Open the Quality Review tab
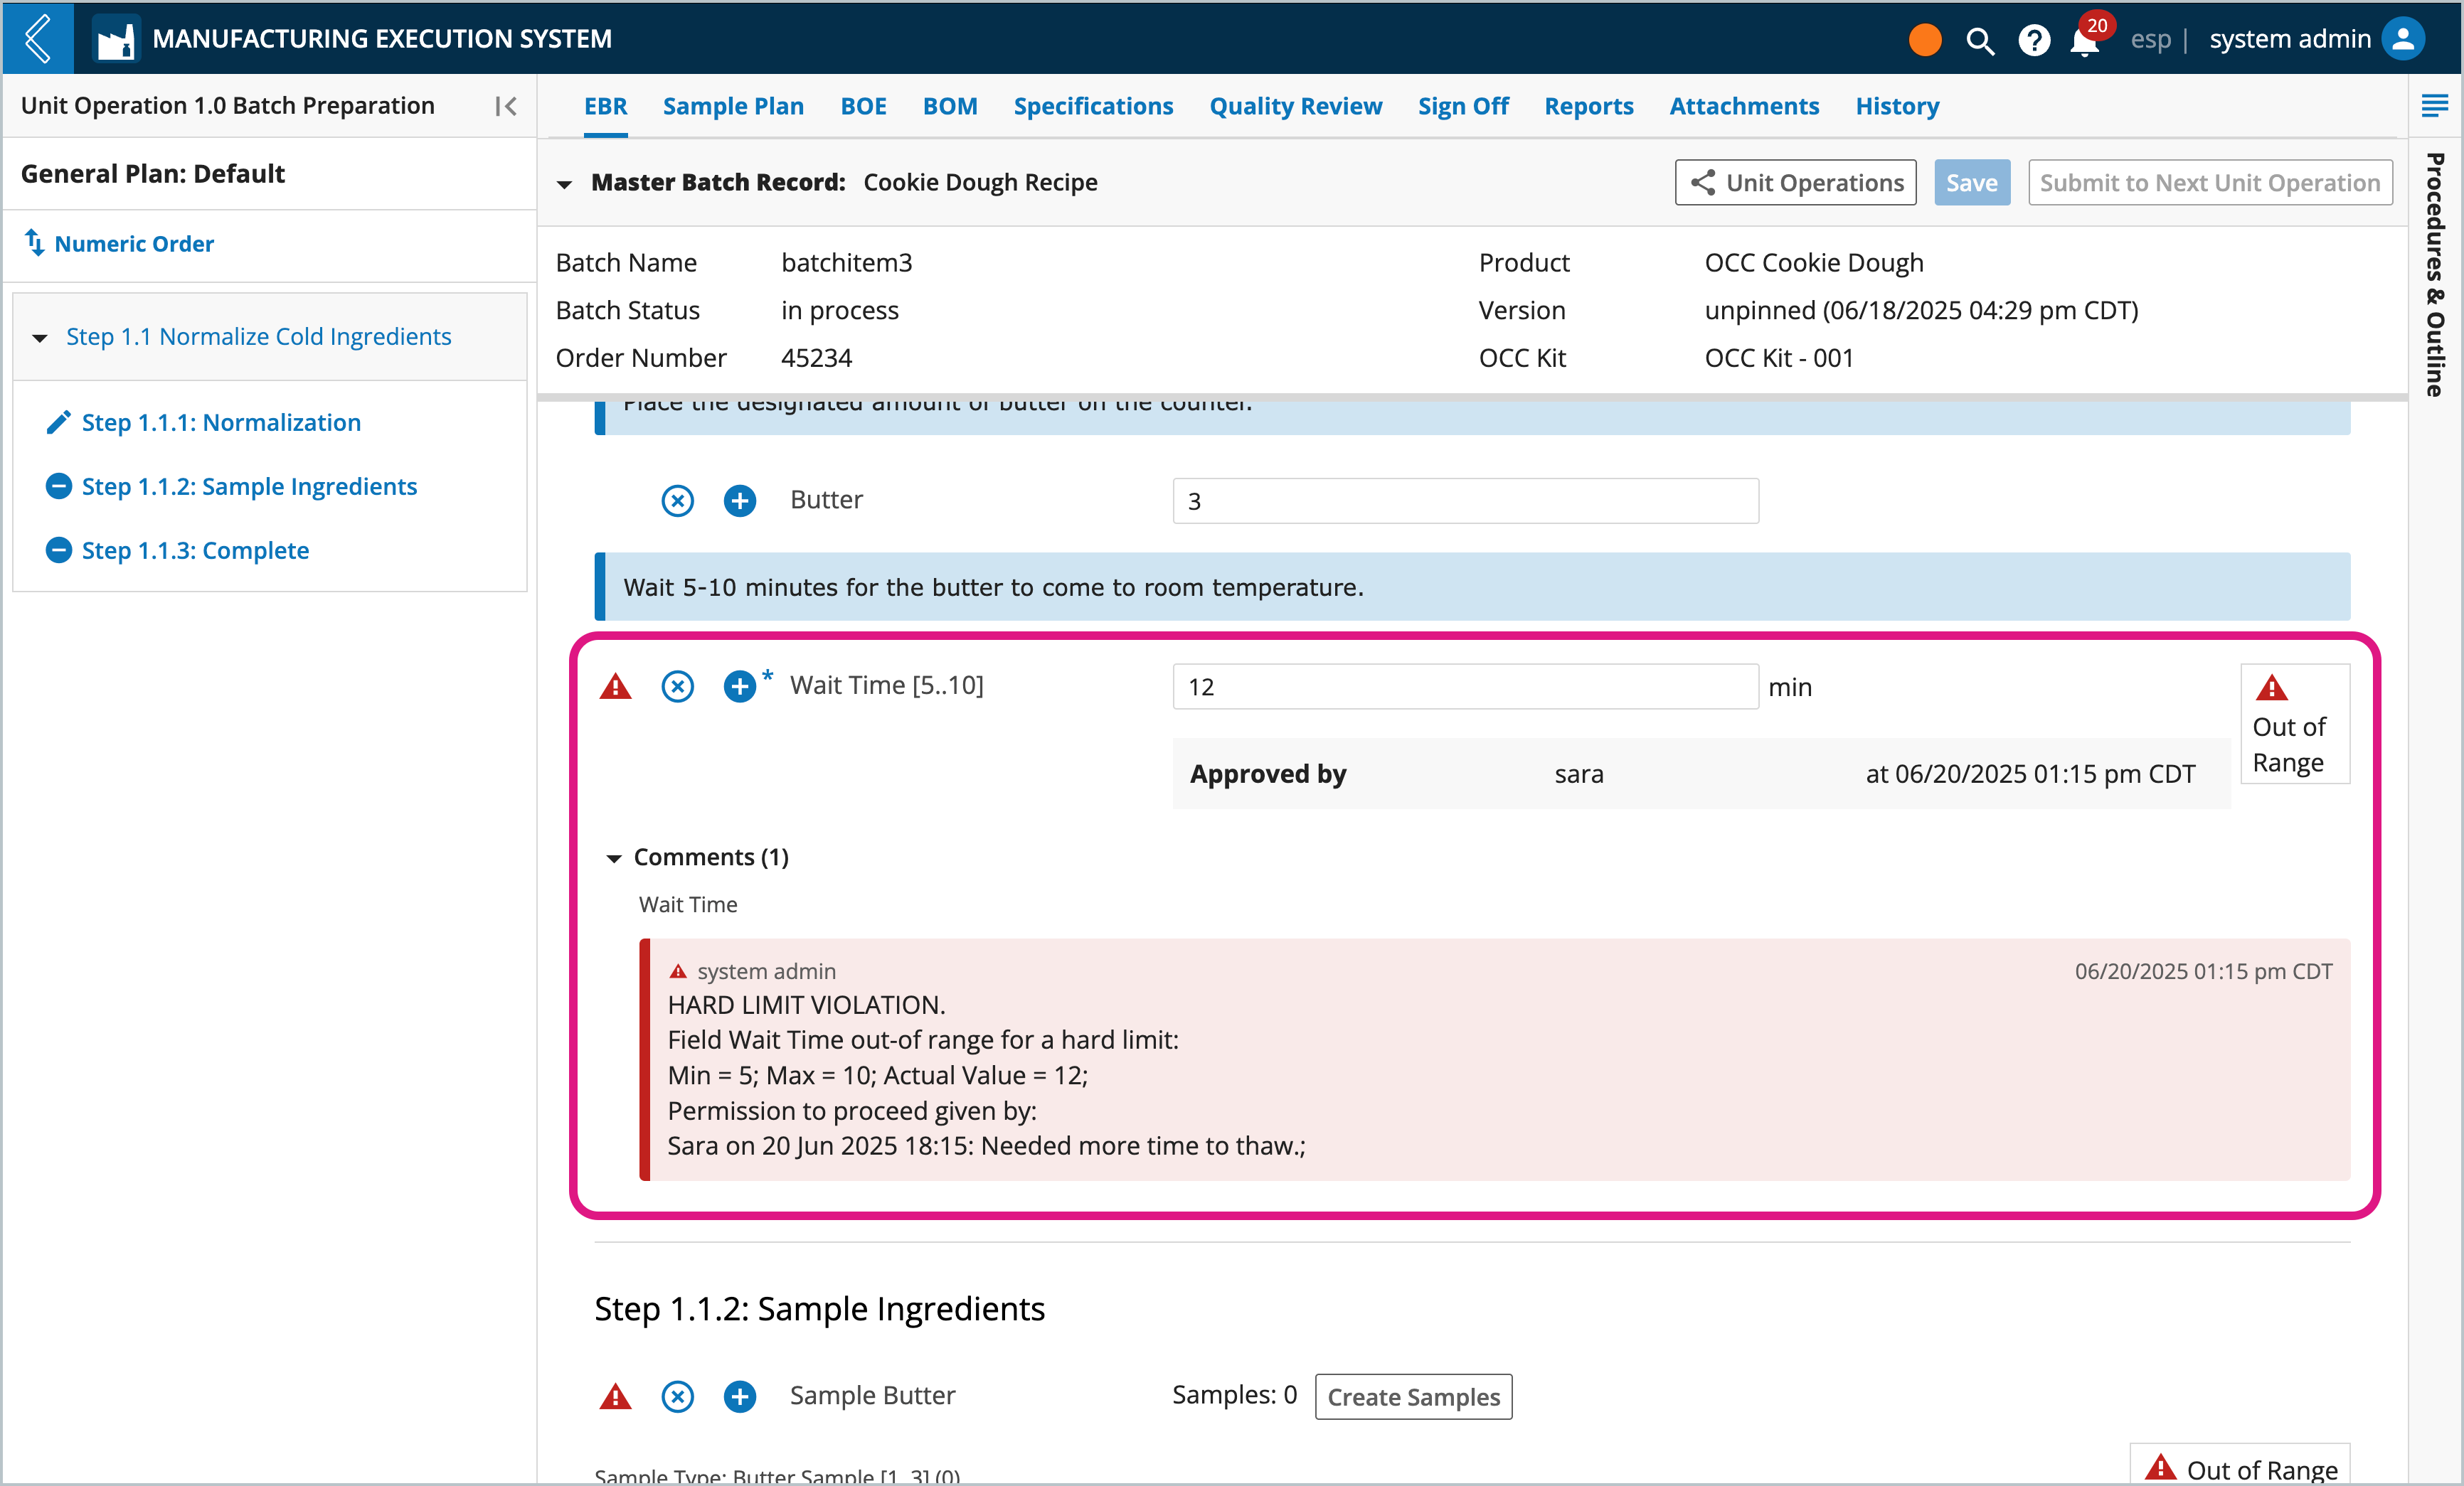2464x1486 pixels. coord(1295,106)
